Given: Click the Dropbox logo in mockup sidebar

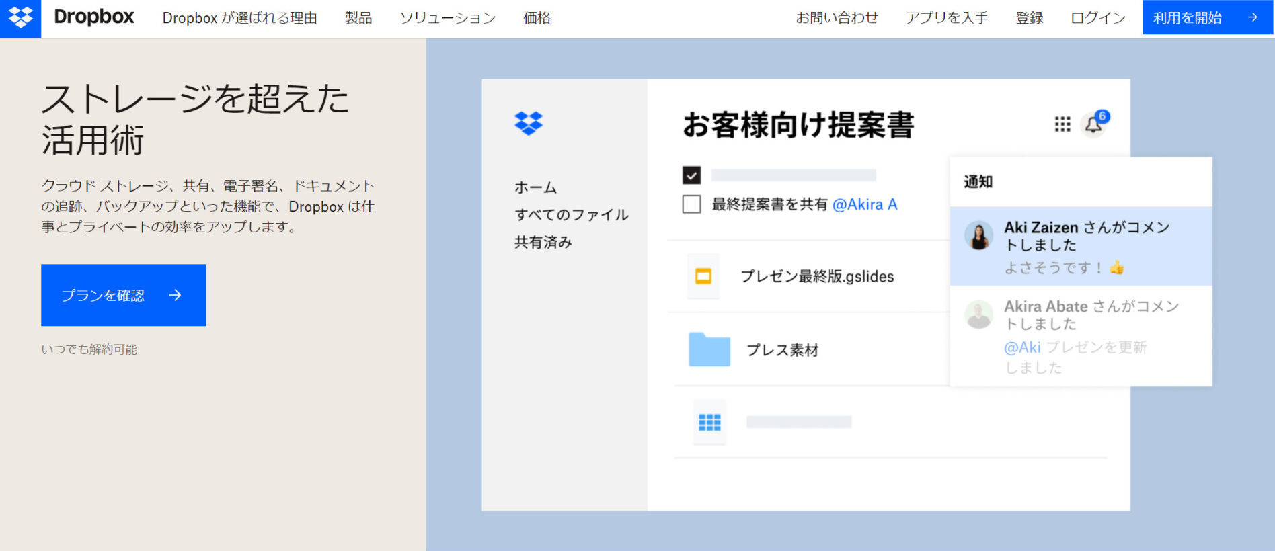Looking at the screenshot, I should (x=529, y=124).
